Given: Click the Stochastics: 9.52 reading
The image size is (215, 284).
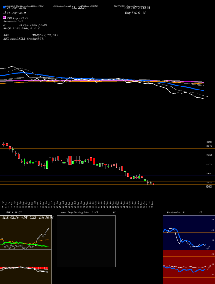Looking at the screenshot, I should (x=13, y=22).
